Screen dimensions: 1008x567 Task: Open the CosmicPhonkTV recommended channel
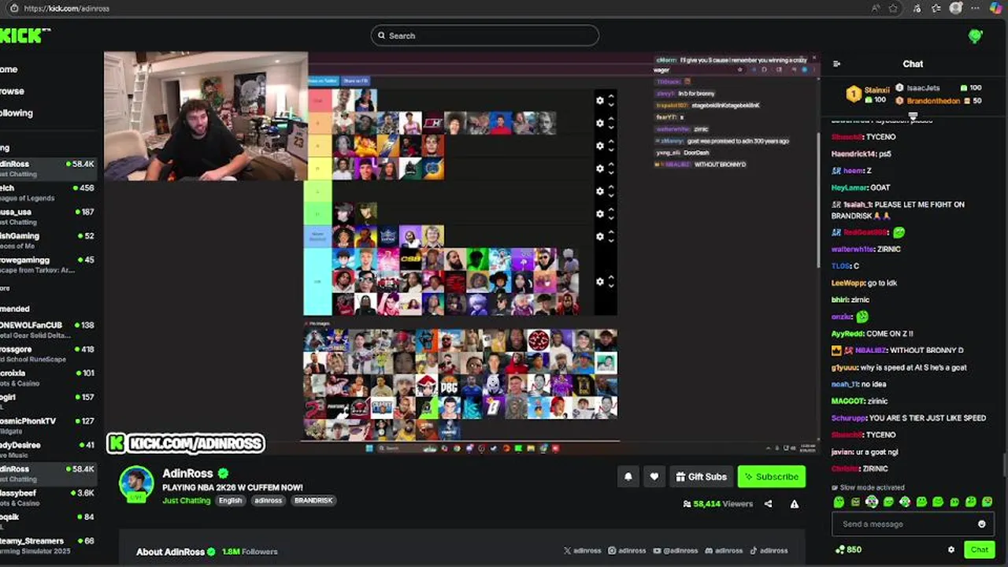click(x=48, y=426)
